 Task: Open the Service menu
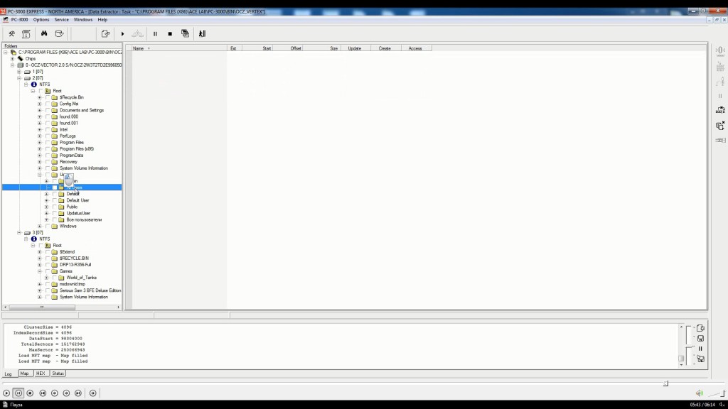tap(61, 19)
